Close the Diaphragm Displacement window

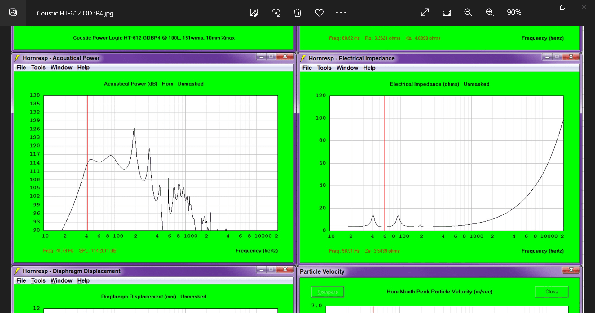point(285,269)
